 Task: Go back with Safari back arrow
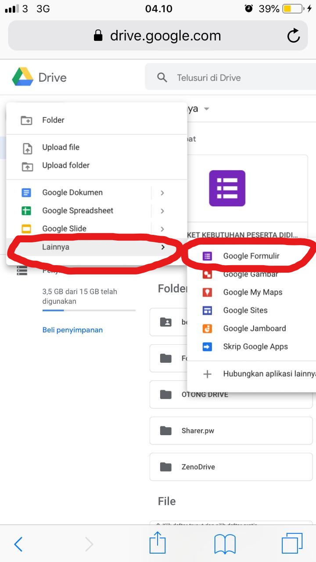point(18,544)
